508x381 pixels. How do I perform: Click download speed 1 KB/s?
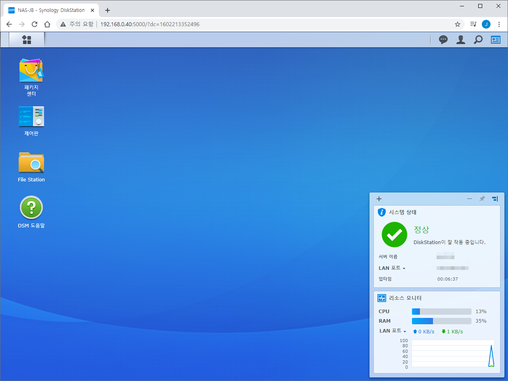452,332
